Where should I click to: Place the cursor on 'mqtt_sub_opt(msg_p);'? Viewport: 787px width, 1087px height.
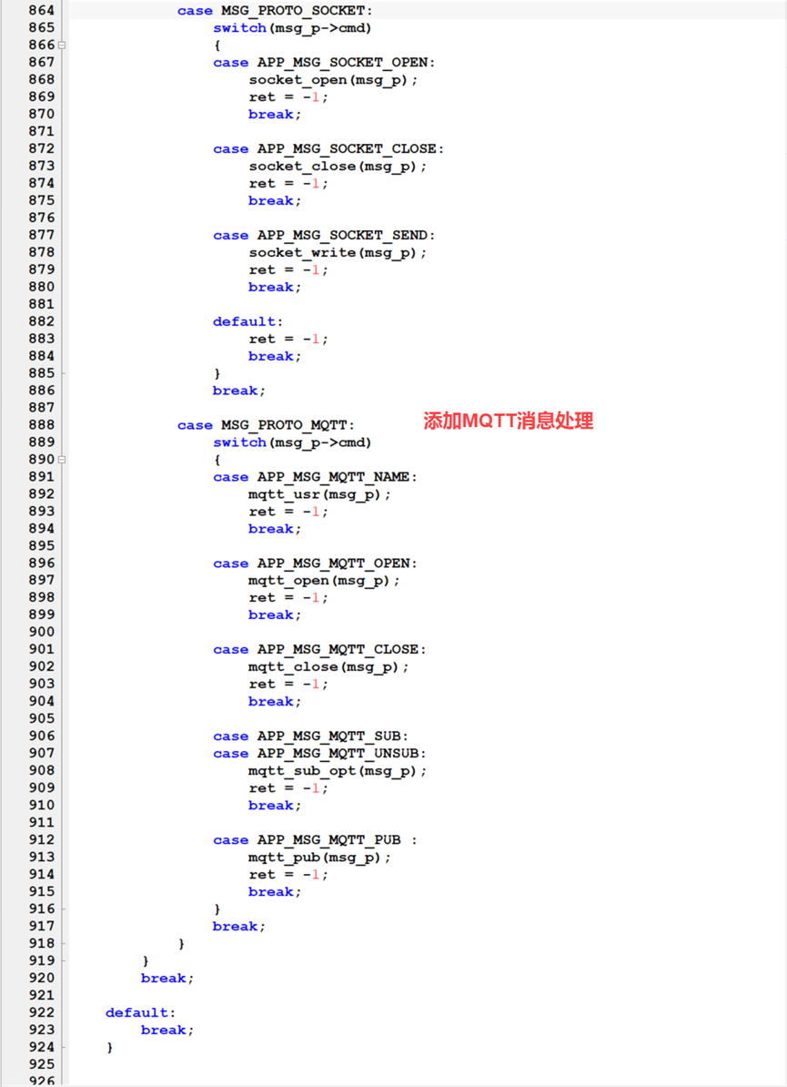point(338,771)
